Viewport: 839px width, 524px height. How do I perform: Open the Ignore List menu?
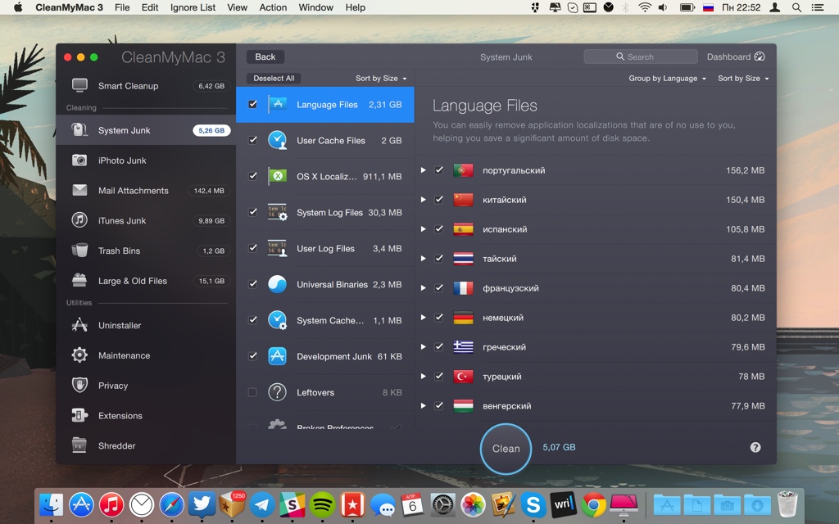pos(193,7)
